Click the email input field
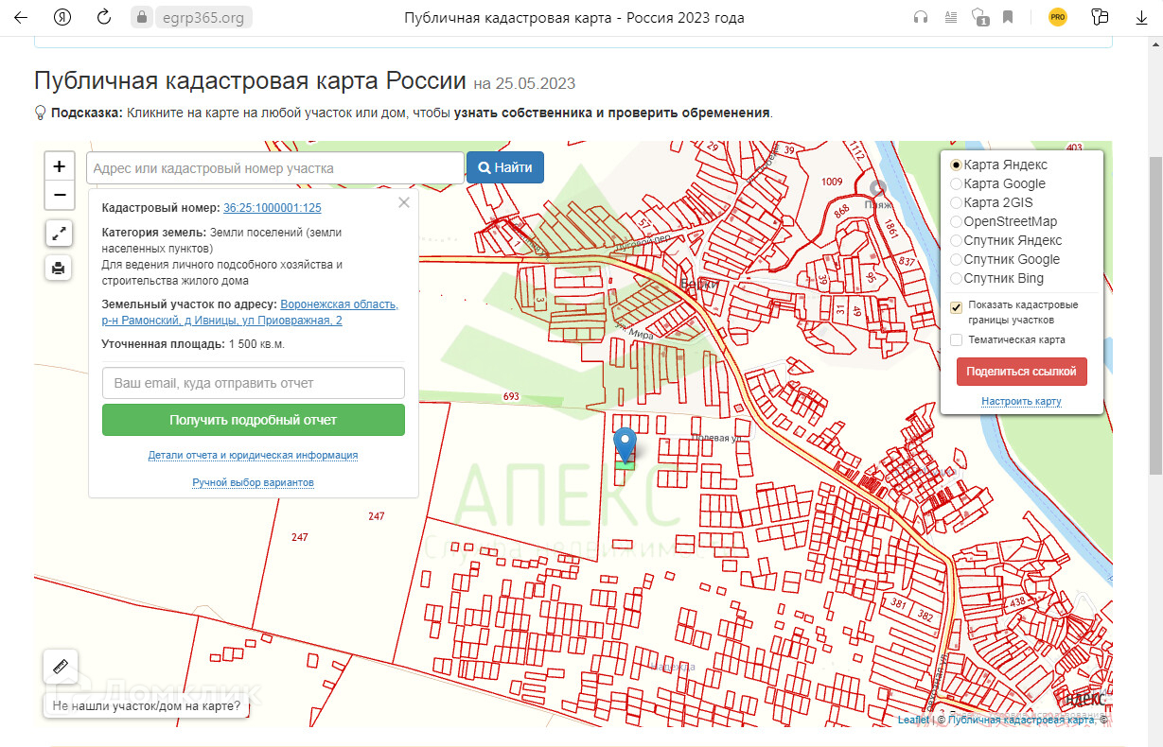Screen dimensions: 1163x747 pyautogui.click(x=253, y=383)
